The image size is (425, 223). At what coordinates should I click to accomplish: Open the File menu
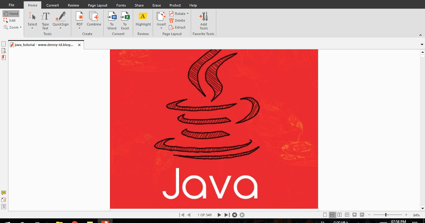coord(12,5)
